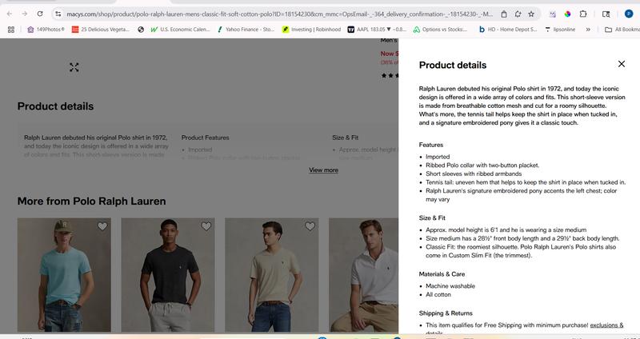Expand Product details via View more
Viewport: 640px width, 339px height.
323,169
